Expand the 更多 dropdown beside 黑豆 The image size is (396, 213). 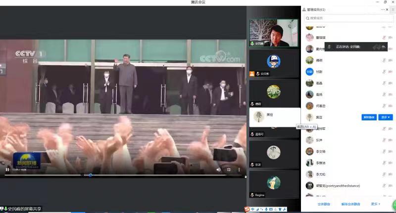386,117
